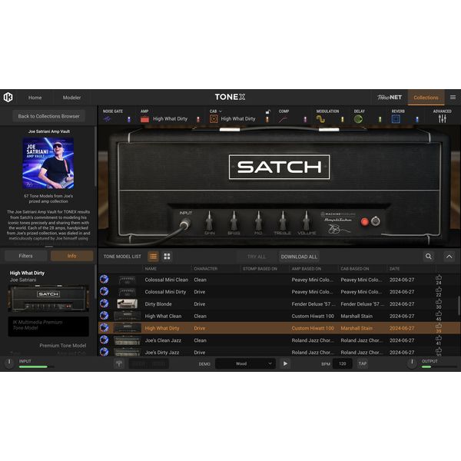Toggle the Noise Gate power switch

[x=129, y=119]
